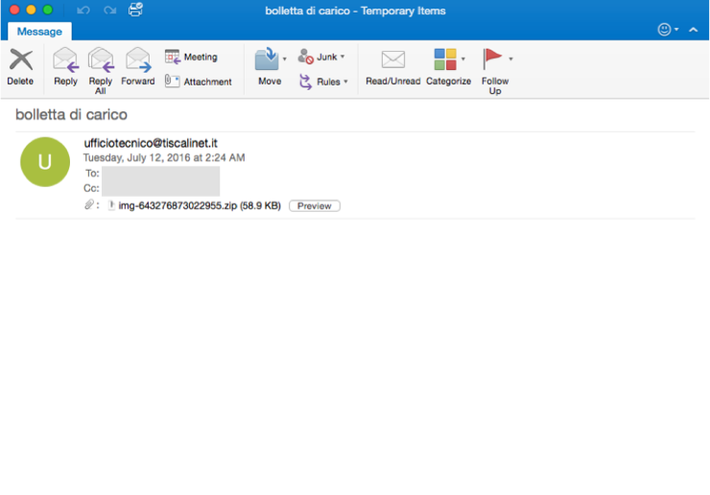Select the Message ribbon tab
Screen dimensions: 710x495
tap(39, 32)
